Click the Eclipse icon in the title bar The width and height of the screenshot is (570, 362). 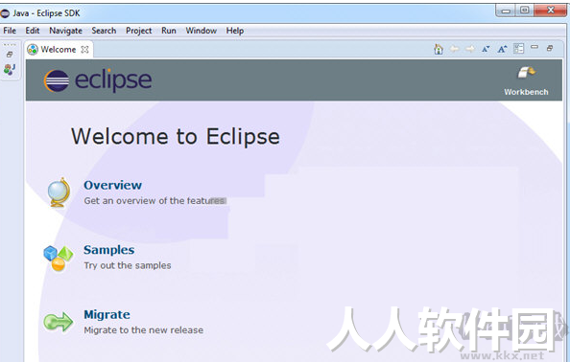(x=5, y=13)
